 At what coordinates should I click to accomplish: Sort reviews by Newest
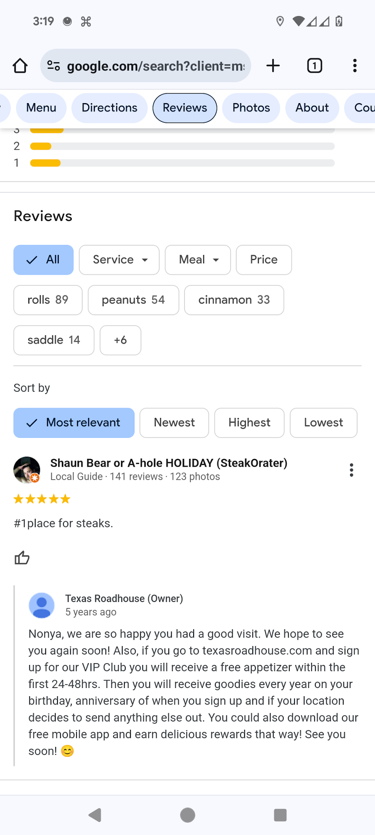click(174, 423)
